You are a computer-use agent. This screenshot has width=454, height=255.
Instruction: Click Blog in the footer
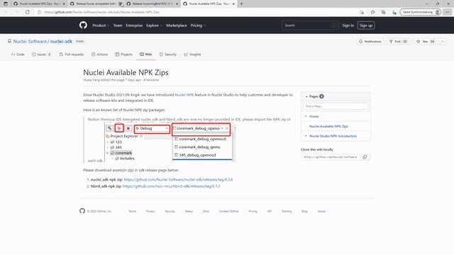304,211
